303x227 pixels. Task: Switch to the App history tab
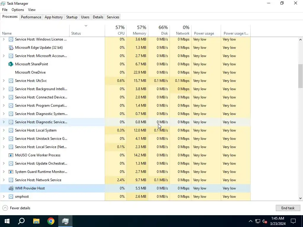54,17
